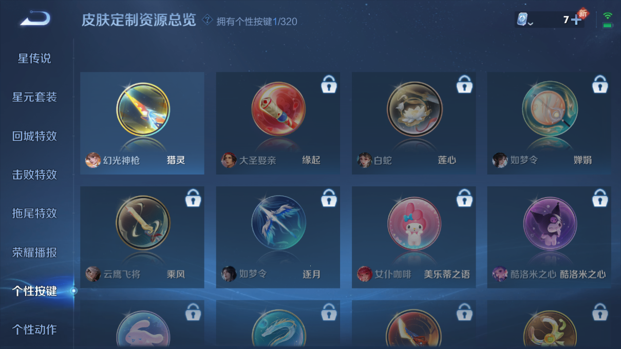Go back with the return arrow icon
This screenshot has height=349, width=621.
click(x=35, y=20)
